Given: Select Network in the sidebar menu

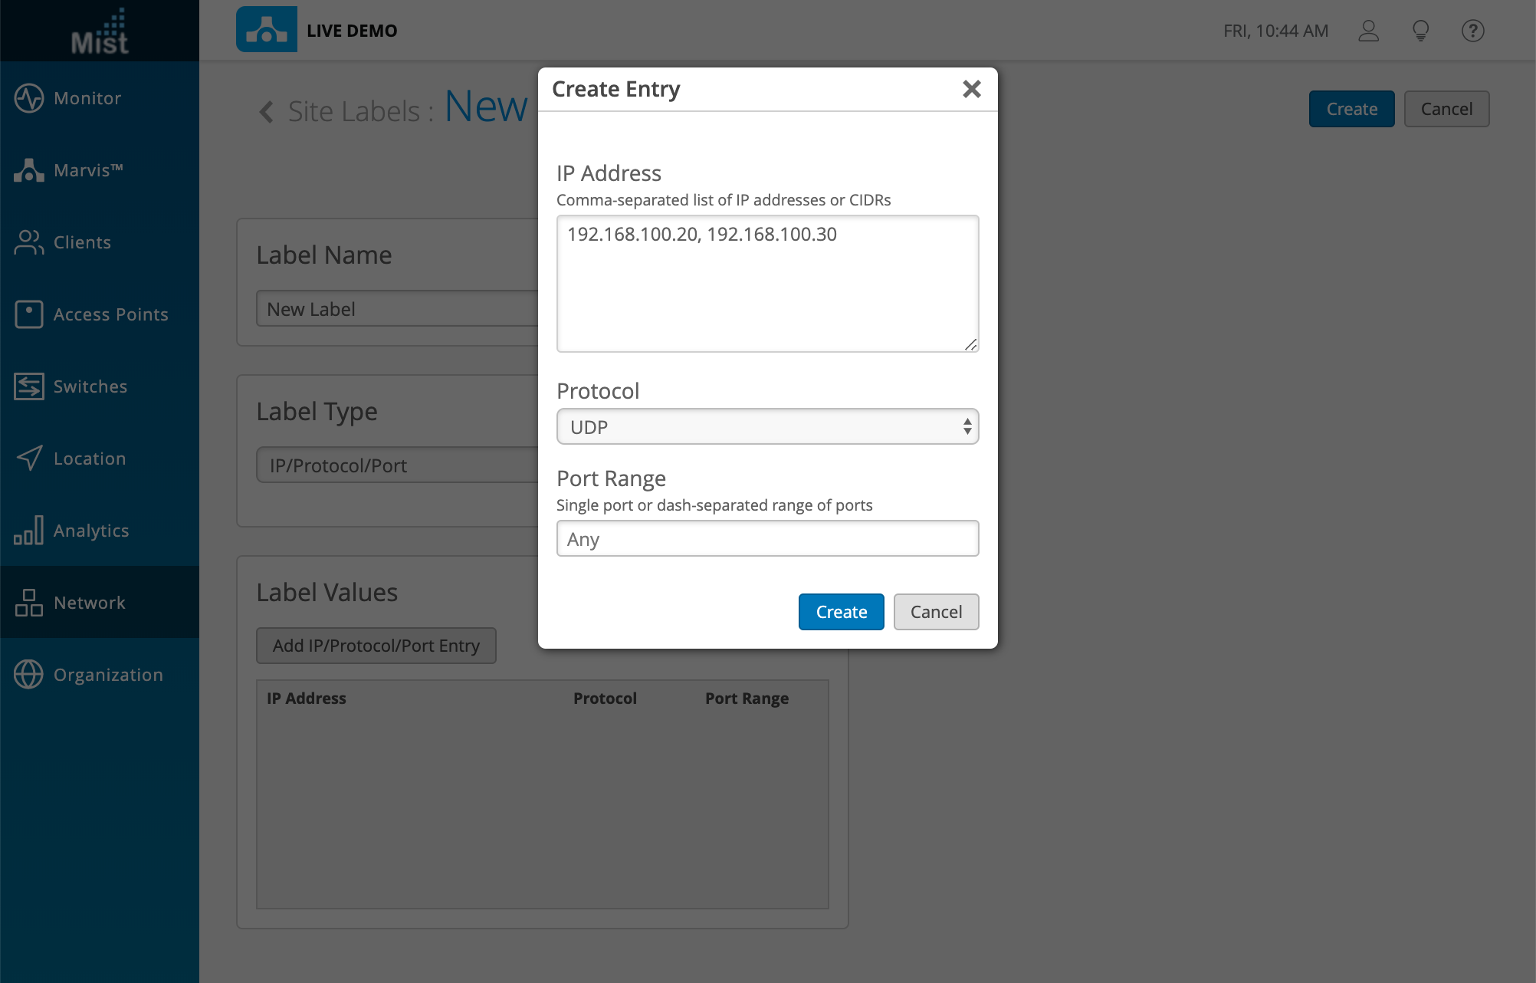Looking at the screenshot, I should pyautogui.click(x=89, y=603).
